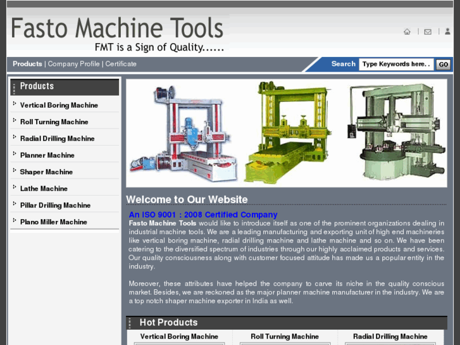Screen dimensions: 460x345
Task: Open the Products menu item
Action: 27,64
